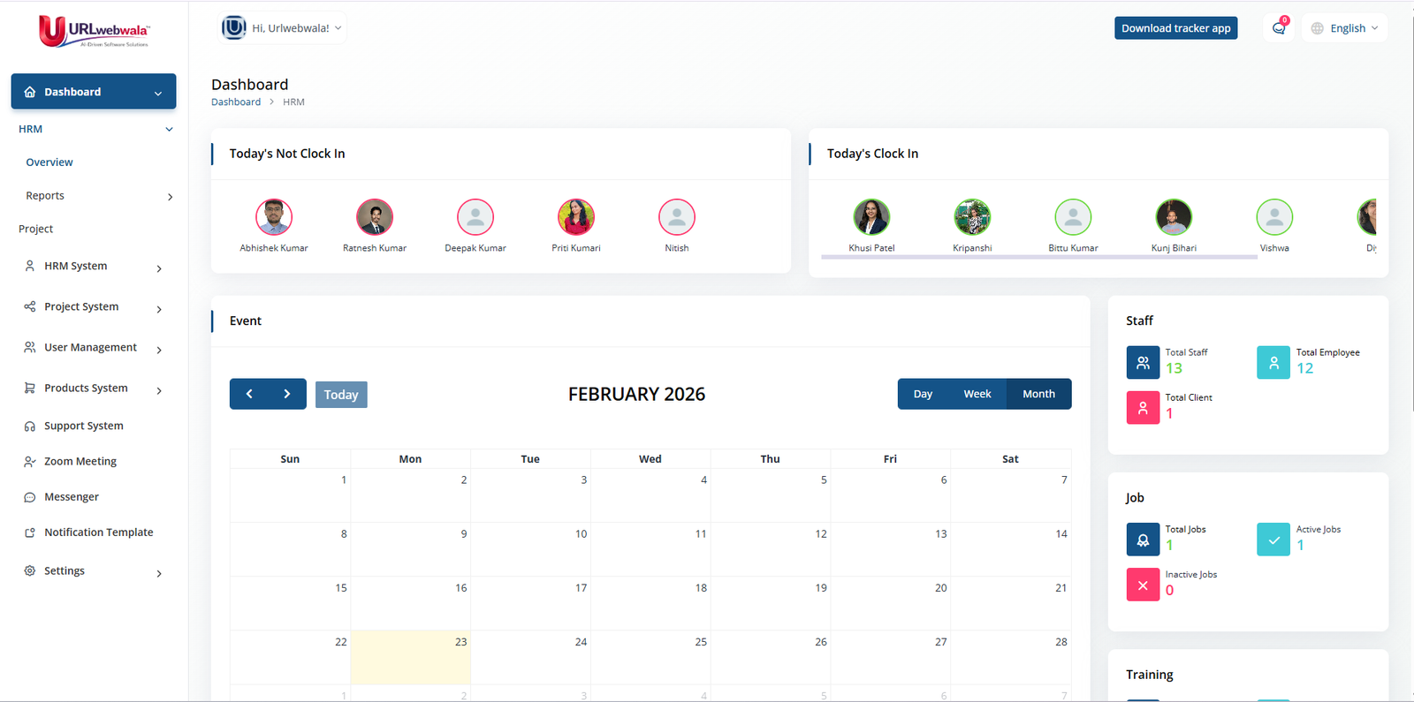The image size is (1414, 702).
Task: Open the Hi, Urlwebwala! profile dropdown
Action: pyautogui.click(x=282, y=28)
